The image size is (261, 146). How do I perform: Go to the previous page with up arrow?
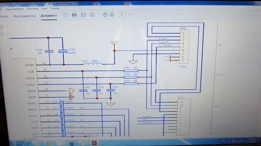click(105, 15)
